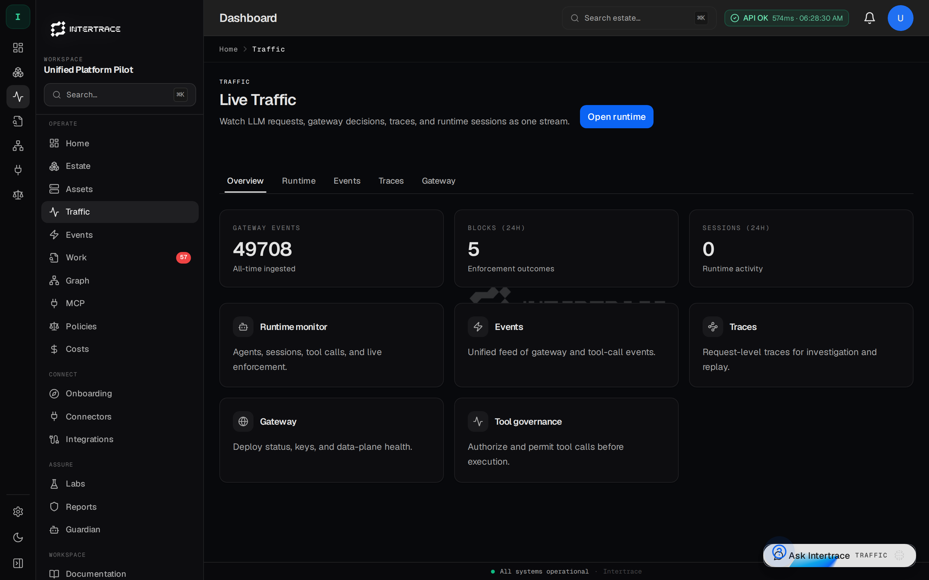Open the Graph icon in the narrow rail

pyautogui.click(x=18, y=146)
